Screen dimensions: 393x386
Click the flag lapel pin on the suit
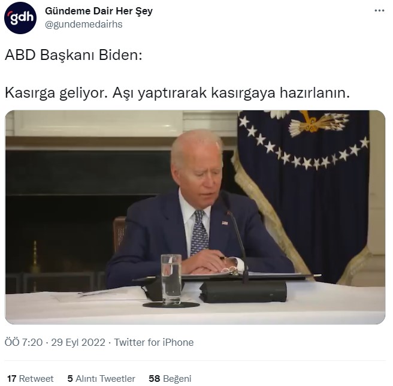225,223
